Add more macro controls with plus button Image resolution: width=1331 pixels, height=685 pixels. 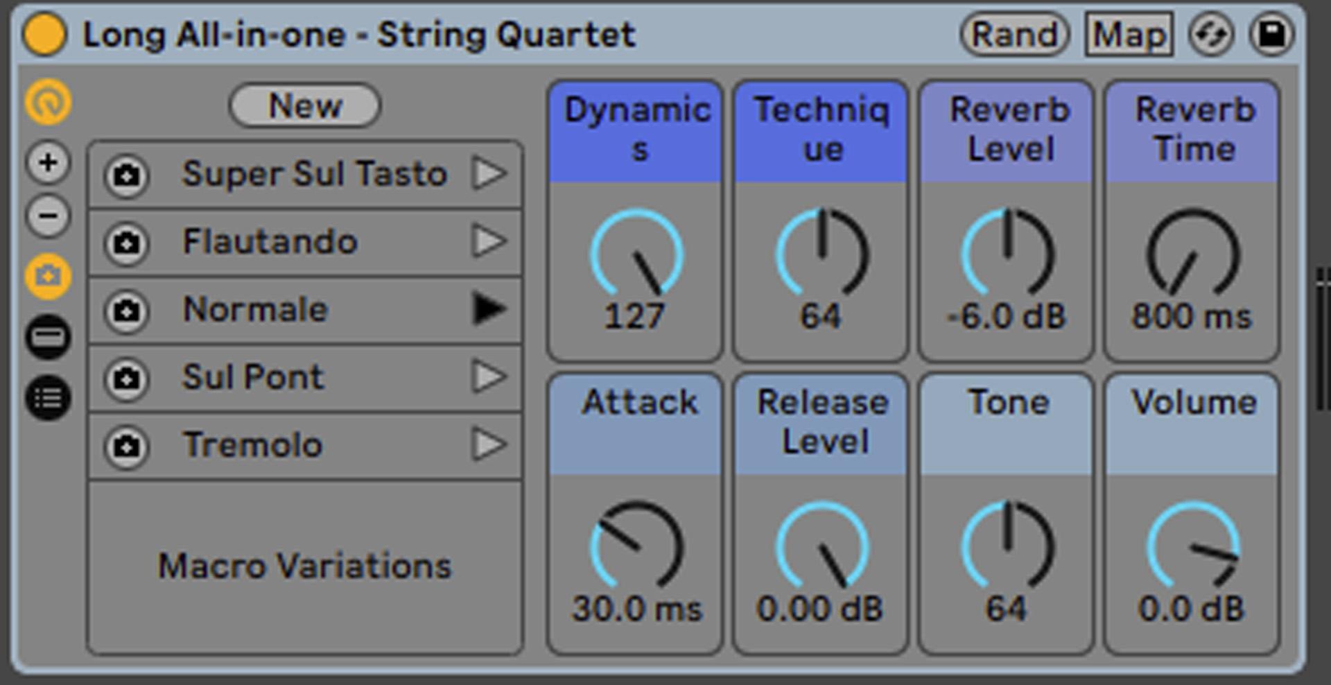coord(48,163)
